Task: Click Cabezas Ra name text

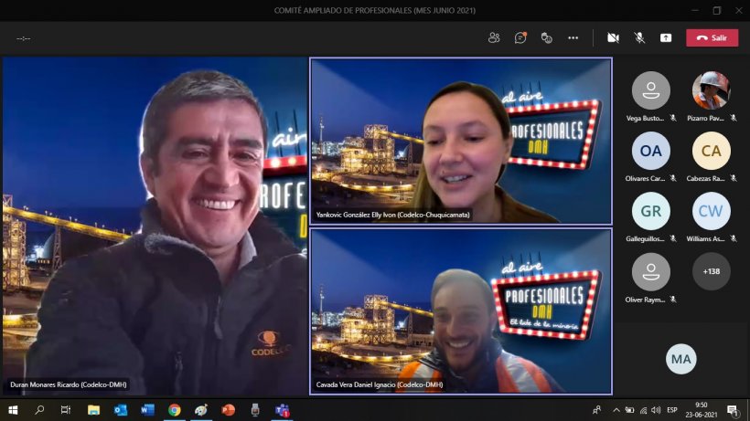Action: tap(705, 178)
